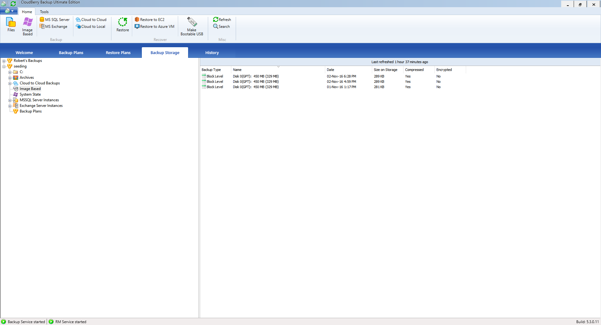Select the Archives tree item
Viewport: 601px width, 325px height.
click(x=27, y=77)
